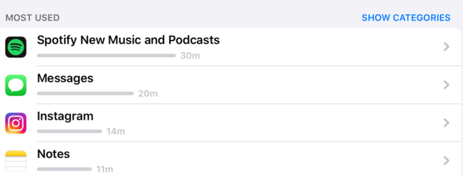The image size is (463, 177).
Task: Expand the Instagram row chevron
Action: click(447, 123)
